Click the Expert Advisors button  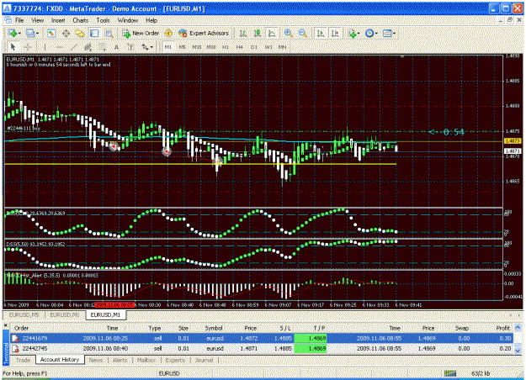pyautogui.click(x=204, y=33)
